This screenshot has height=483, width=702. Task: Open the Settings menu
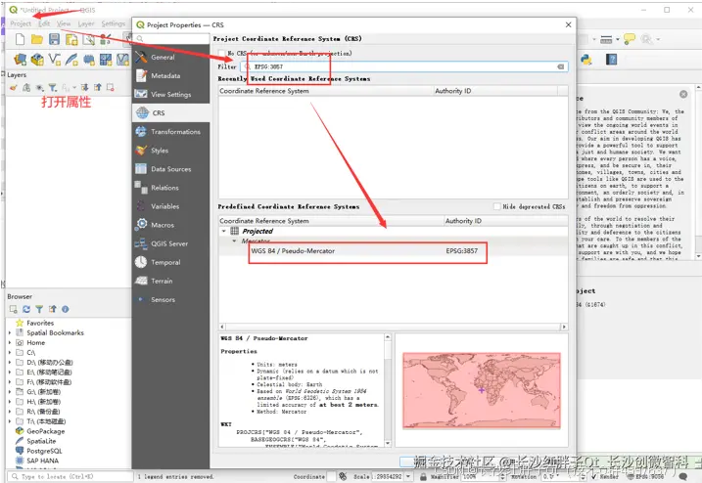114,23
